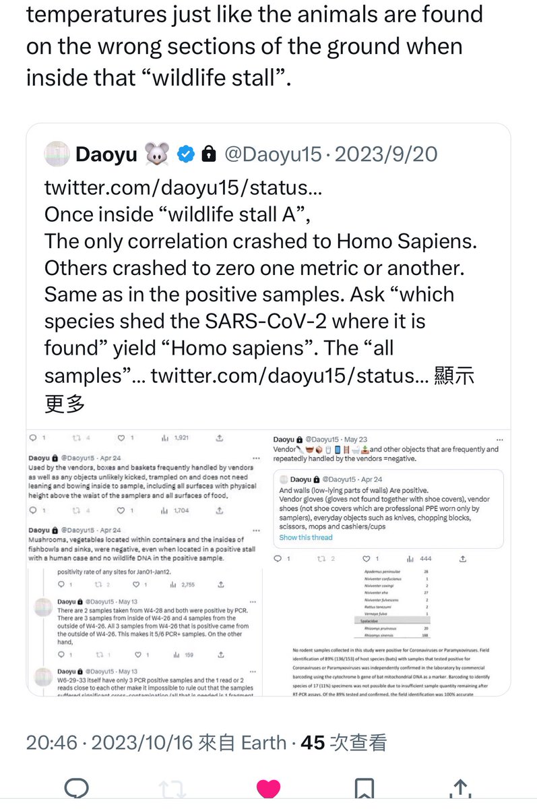The image size is (537, 809).
Task: Unlike the post via pink heart
Action: point(268,789)
